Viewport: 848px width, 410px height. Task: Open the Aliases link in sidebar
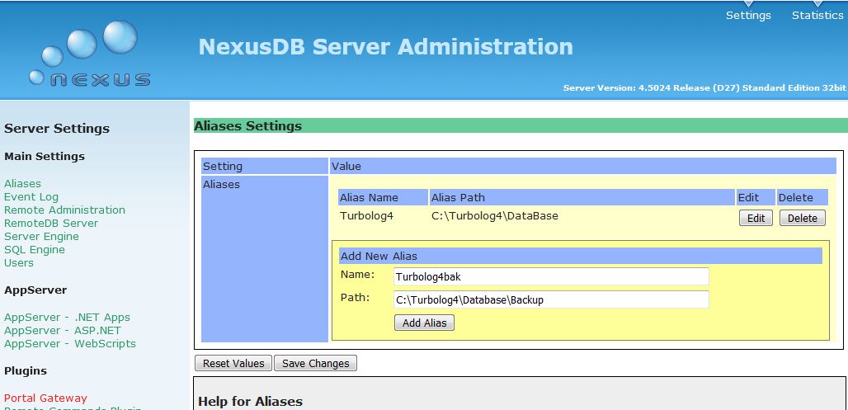23,183
